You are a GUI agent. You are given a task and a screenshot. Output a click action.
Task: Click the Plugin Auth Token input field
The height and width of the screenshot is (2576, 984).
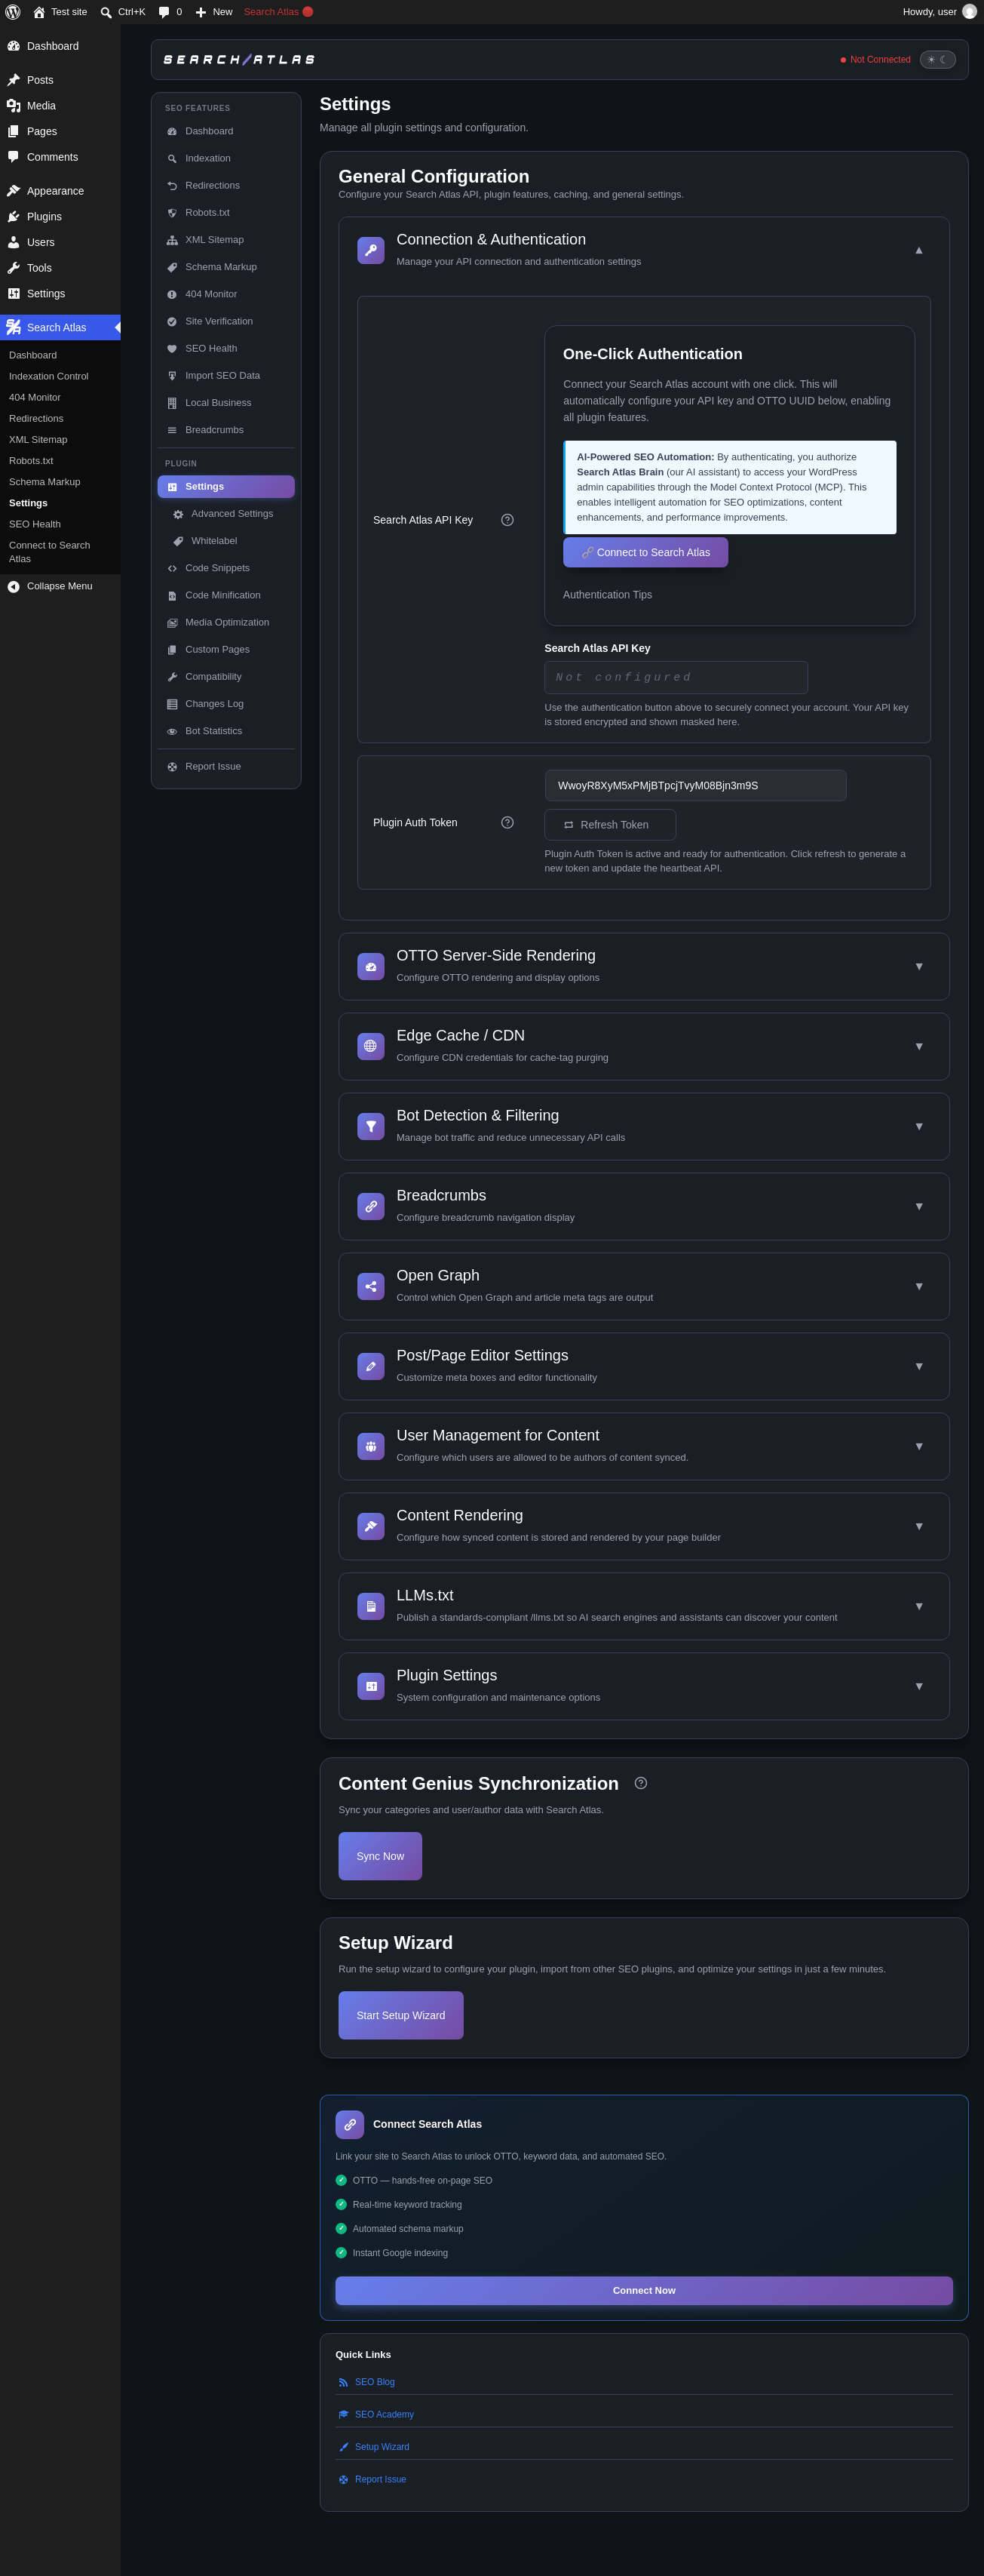click(695, 785)
